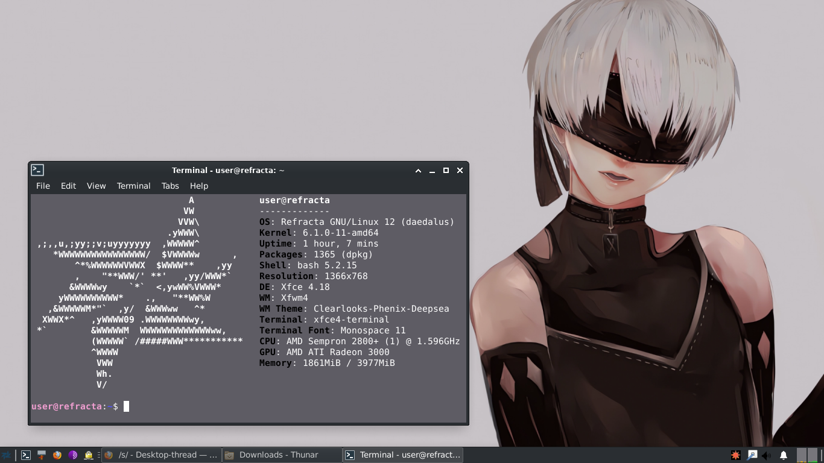
Task: Open the Help menu
Action: point(199,186)
